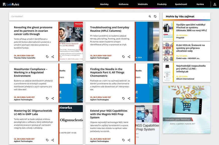219x145 pixels.
Task: Open the Knihovna menu item
Action: point(123,4)
